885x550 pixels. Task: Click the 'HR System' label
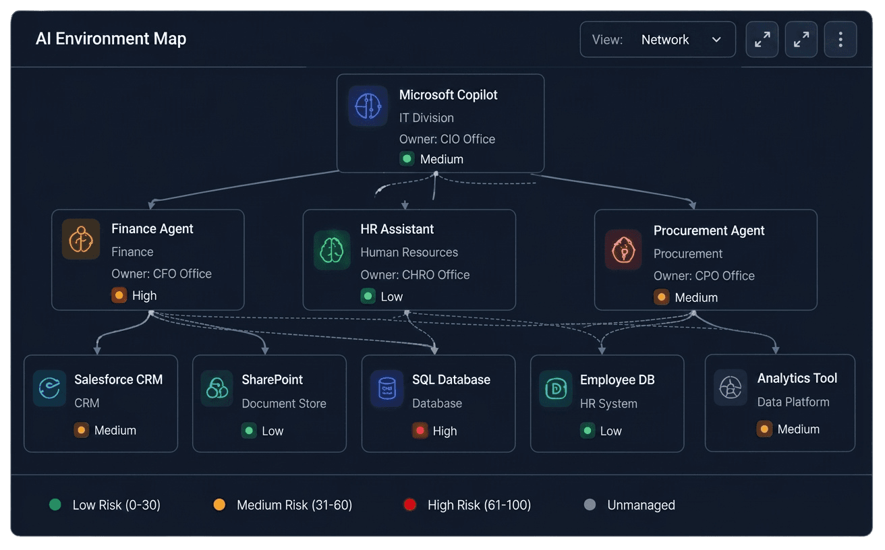click(x=608, y=403)
